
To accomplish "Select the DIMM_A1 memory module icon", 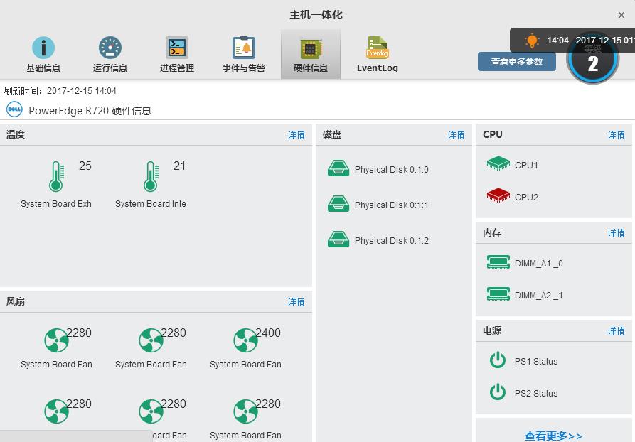I will (498, 262).
